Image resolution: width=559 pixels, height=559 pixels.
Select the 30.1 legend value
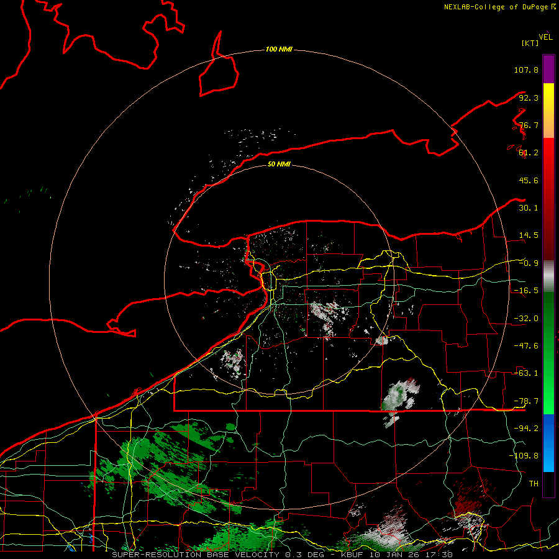529,208
